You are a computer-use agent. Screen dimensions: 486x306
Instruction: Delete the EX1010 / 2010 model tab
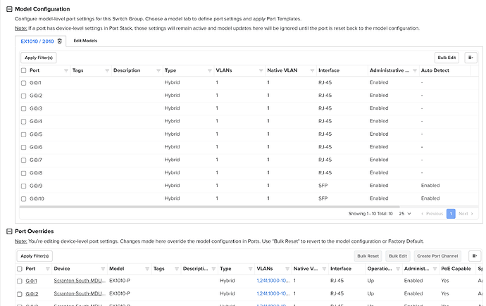[x=59, y=41]
